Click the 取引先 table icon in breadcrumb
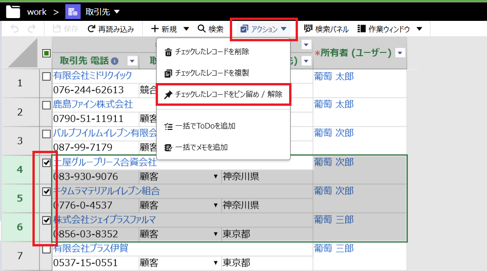 point(73,12)
